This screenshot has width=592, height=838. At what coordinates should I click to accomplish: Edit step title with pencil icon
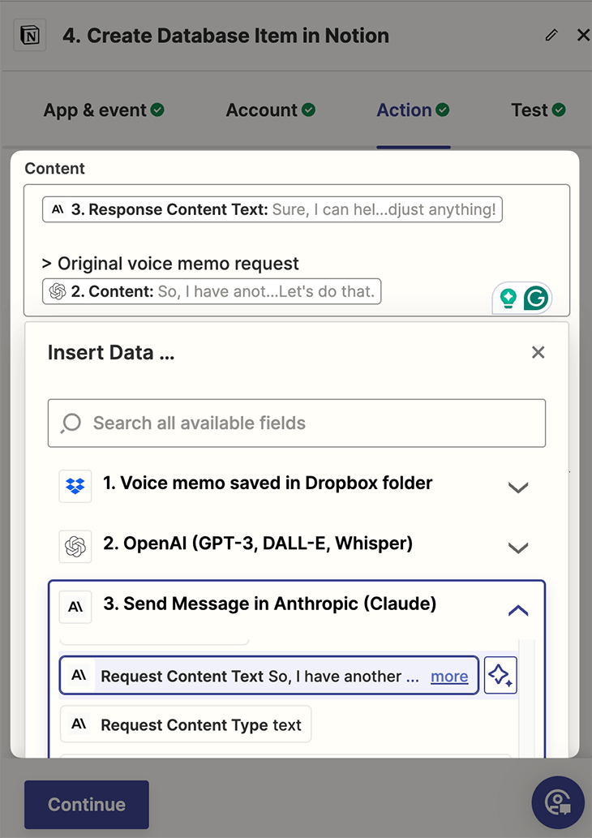tap(551, 35)
